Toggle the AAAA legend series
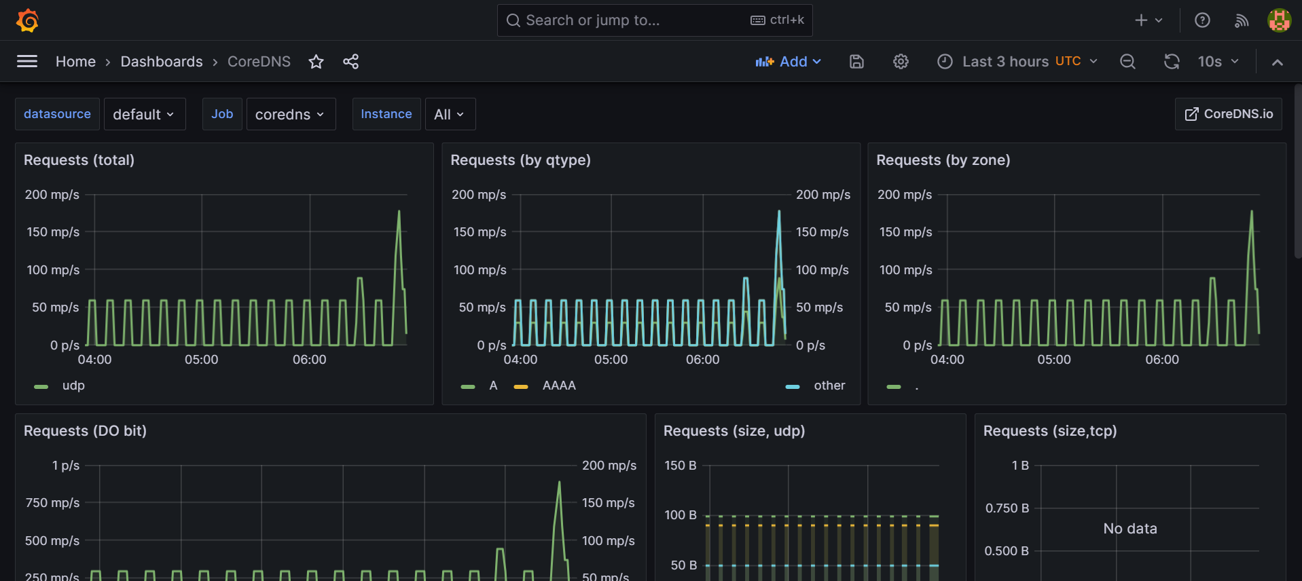 tap(559, 386)
